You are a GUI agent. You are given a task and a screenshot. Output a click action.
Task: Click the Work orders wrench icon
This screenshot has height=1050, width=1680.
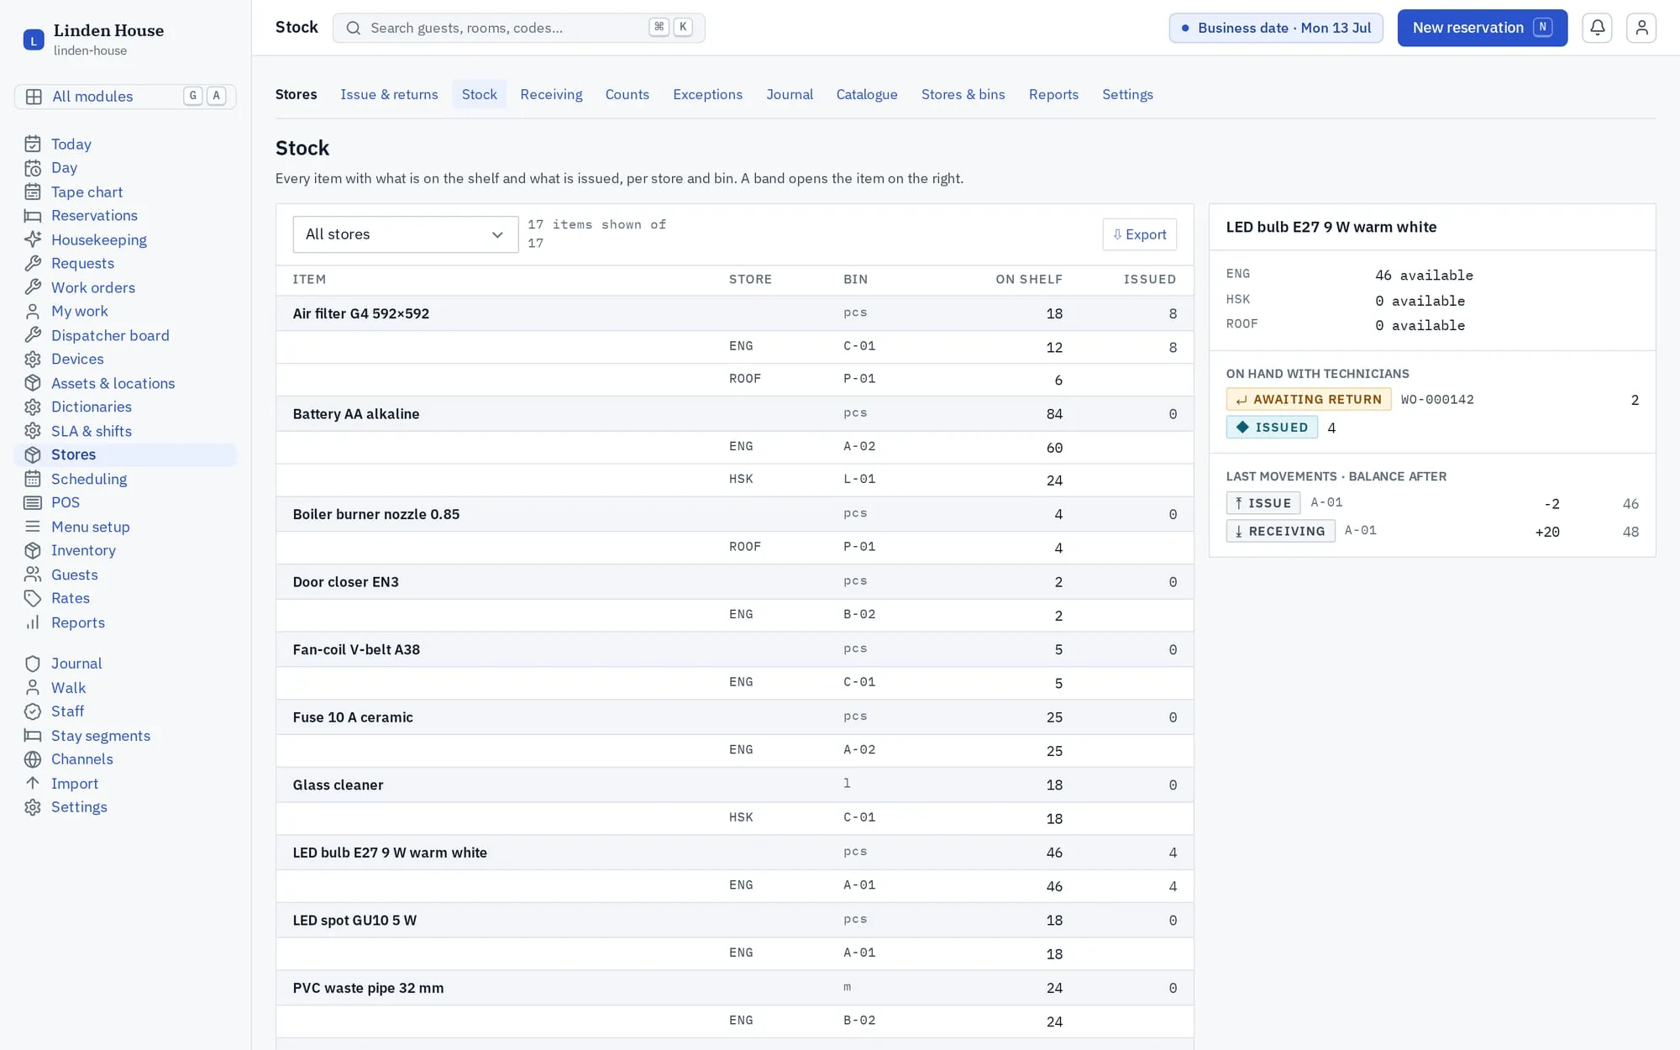(x=33, y=288)
